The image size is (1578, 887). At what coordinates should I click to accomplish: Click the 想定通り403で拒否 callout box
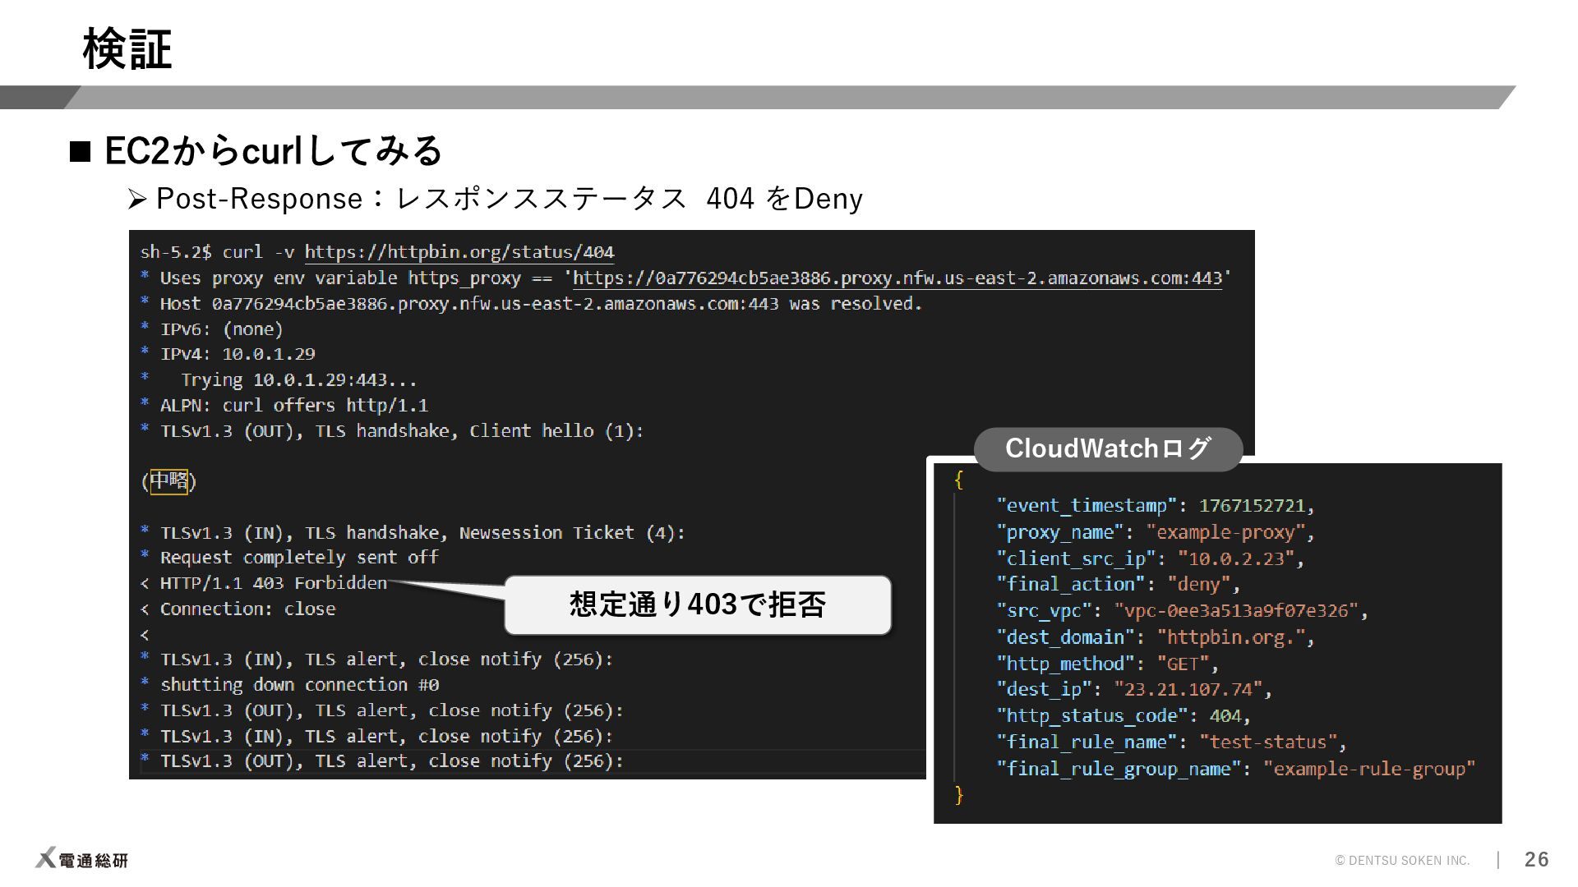(x=697, y=605)
